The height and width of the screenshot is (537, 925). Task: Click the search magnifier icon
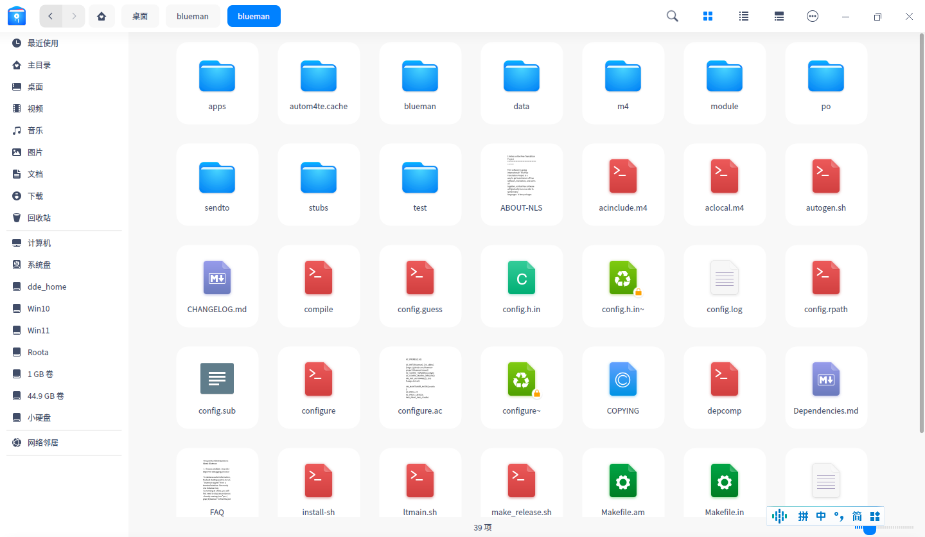[672, 16]
